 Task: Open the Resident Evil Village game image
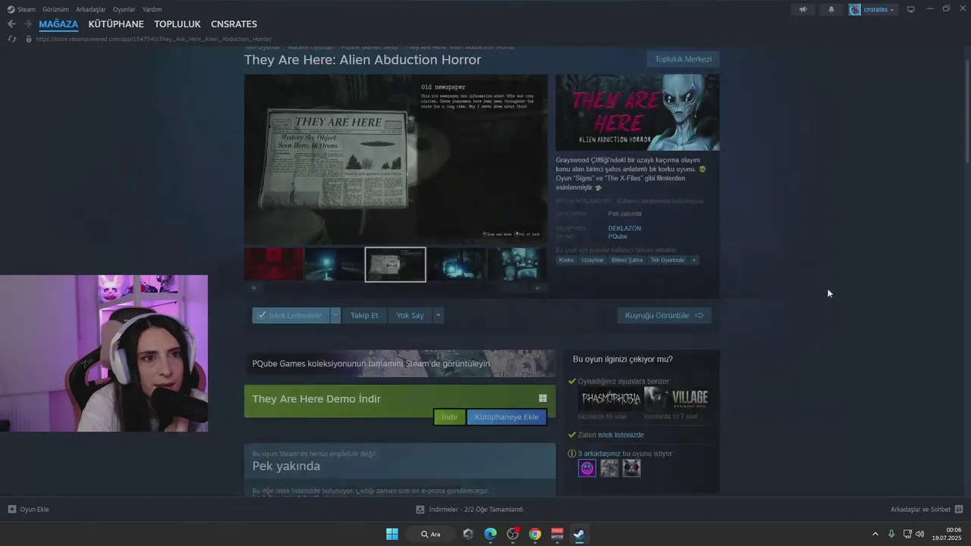pos(677,399)
